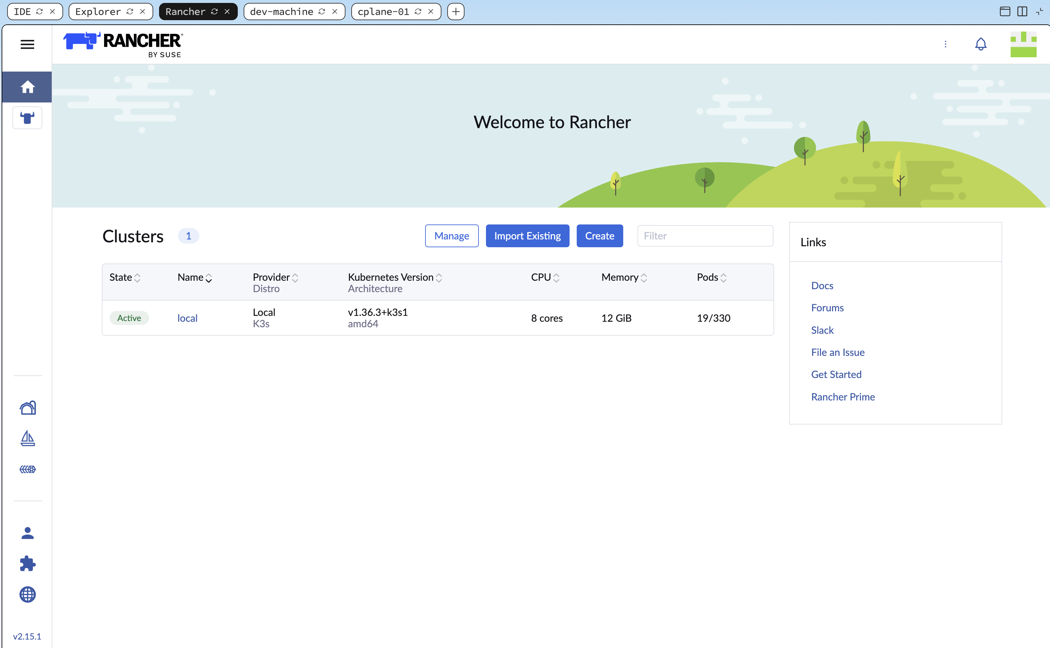
Task: Open the three-dot page actions menu
Action: (x=946, y=44)
